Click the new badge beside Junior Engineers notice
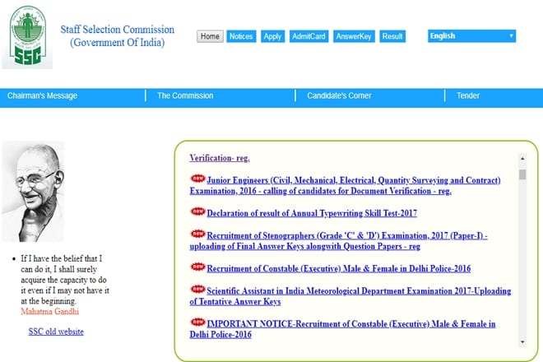The height and width of the screenshot is (362, 543). (197, 178)
